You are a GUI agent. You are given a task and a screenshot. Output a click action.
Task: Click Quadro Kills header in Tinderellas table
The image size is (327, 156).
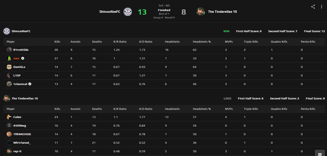279,109
